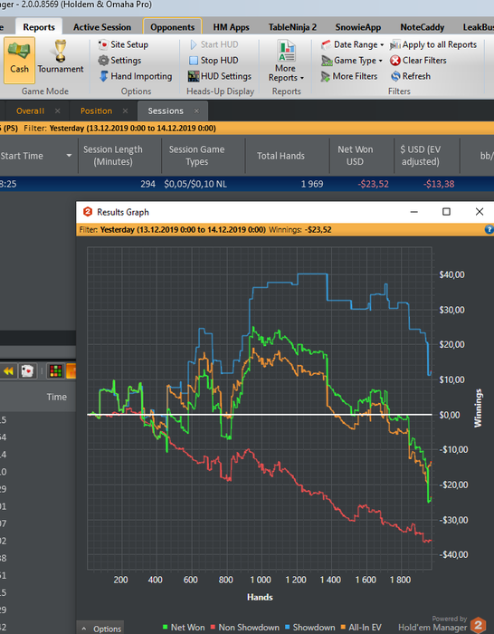Toggle Net Won legend series
This screenshot has width=494, height=634.
click(184, 627)
